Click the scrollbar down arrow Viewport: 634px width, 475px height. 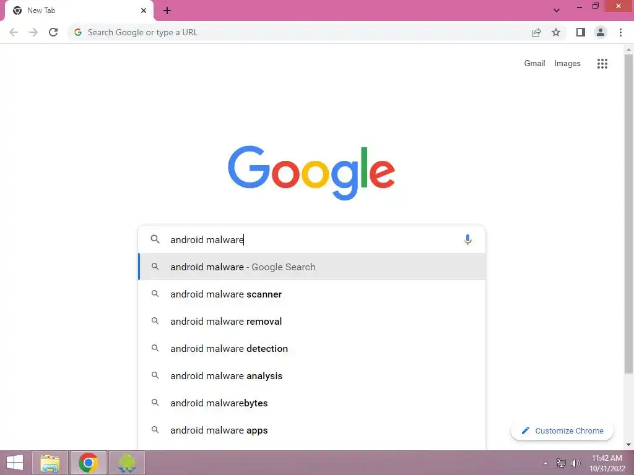click(628, 445)
